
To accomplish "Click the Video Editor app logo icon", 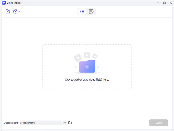I will 4,3.
